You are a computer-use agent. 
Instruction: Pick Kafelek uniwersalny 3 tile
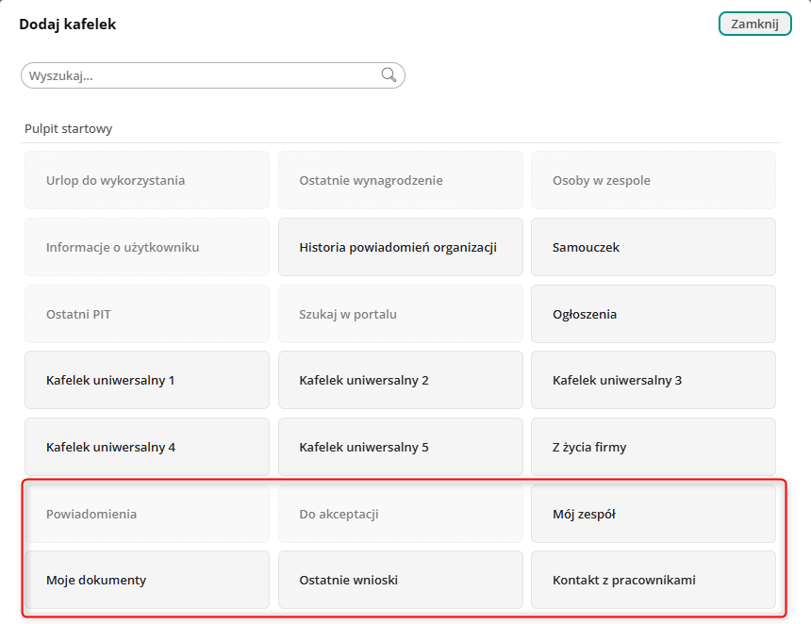pyautogui.click(x=653, y=380)
